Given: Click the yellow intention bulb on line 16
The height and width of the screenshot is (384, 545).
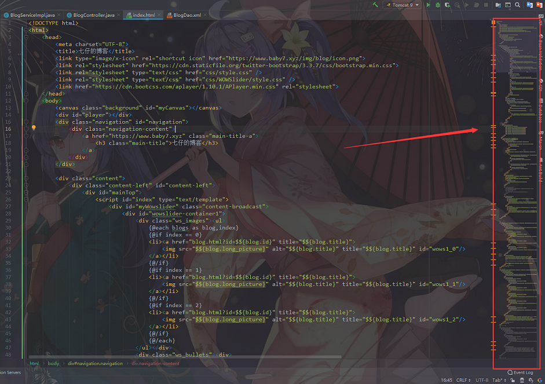Looking at the screenshot, I should pos(34,128).
